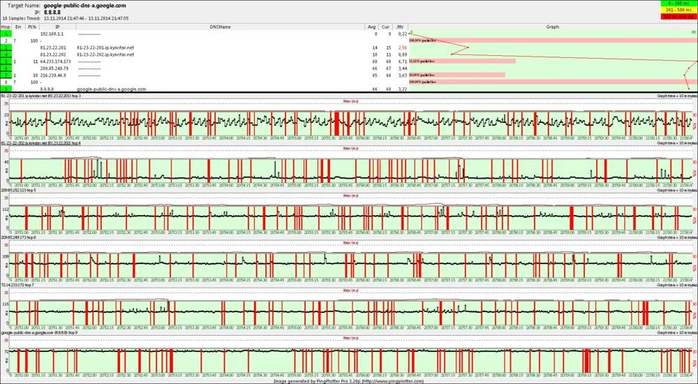This screenshot has width=698, height=384.
Task: Click the green hop 5 indicator box
Action: point(6,61)
